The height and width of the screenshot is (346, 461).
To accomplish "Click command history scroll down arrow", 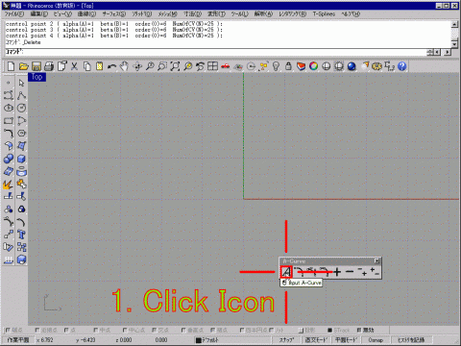I will [454, 44].
